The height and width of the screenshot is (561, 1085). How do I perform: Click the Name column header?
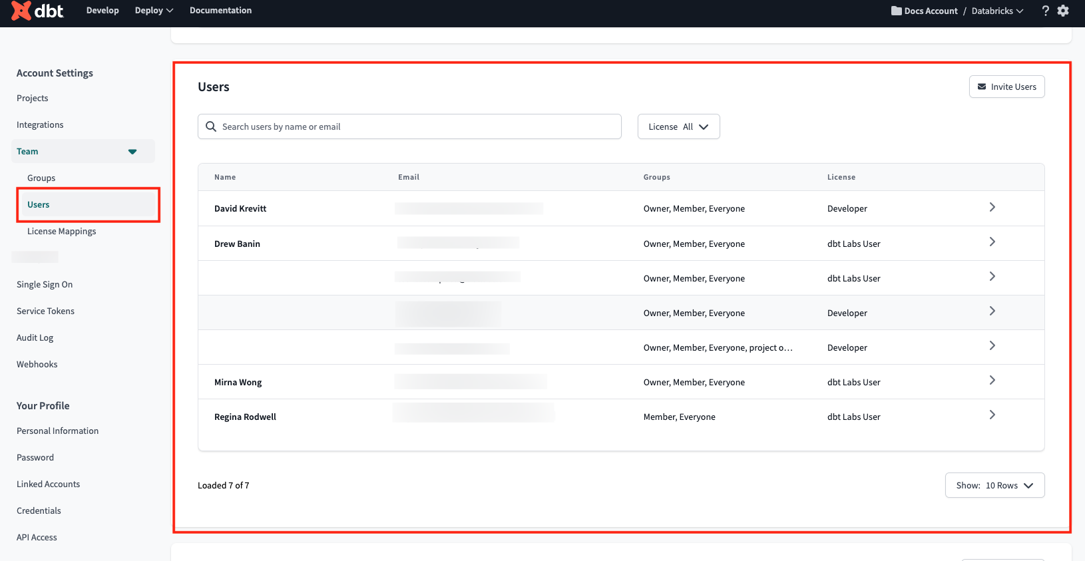click(225, 177)
